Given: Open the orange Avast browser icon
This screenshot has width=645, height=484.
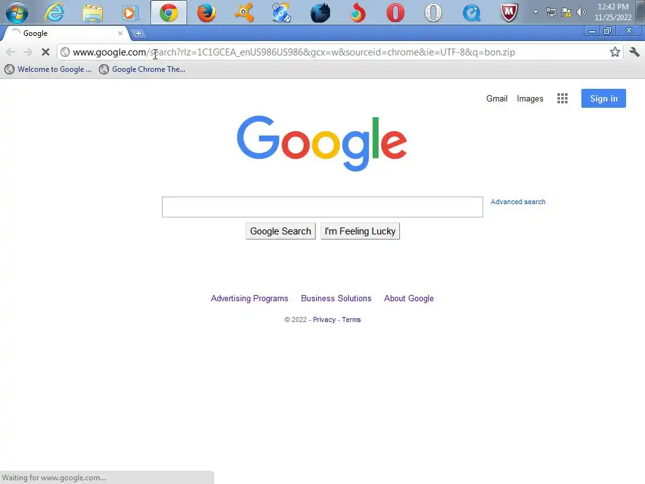Looking at the screenshot, I should (244, 13).
